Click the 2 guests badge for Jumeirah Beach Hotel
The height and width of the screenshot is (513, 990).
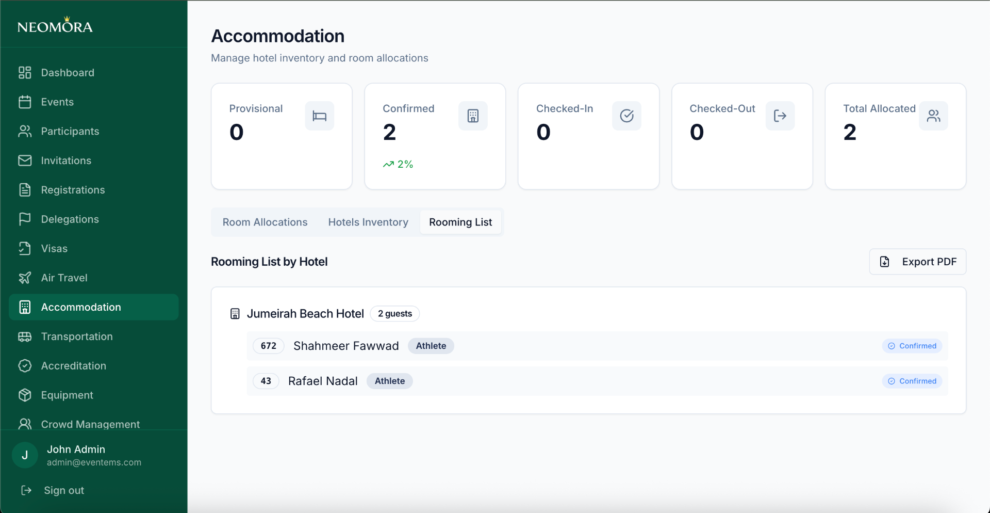point(394,313)
